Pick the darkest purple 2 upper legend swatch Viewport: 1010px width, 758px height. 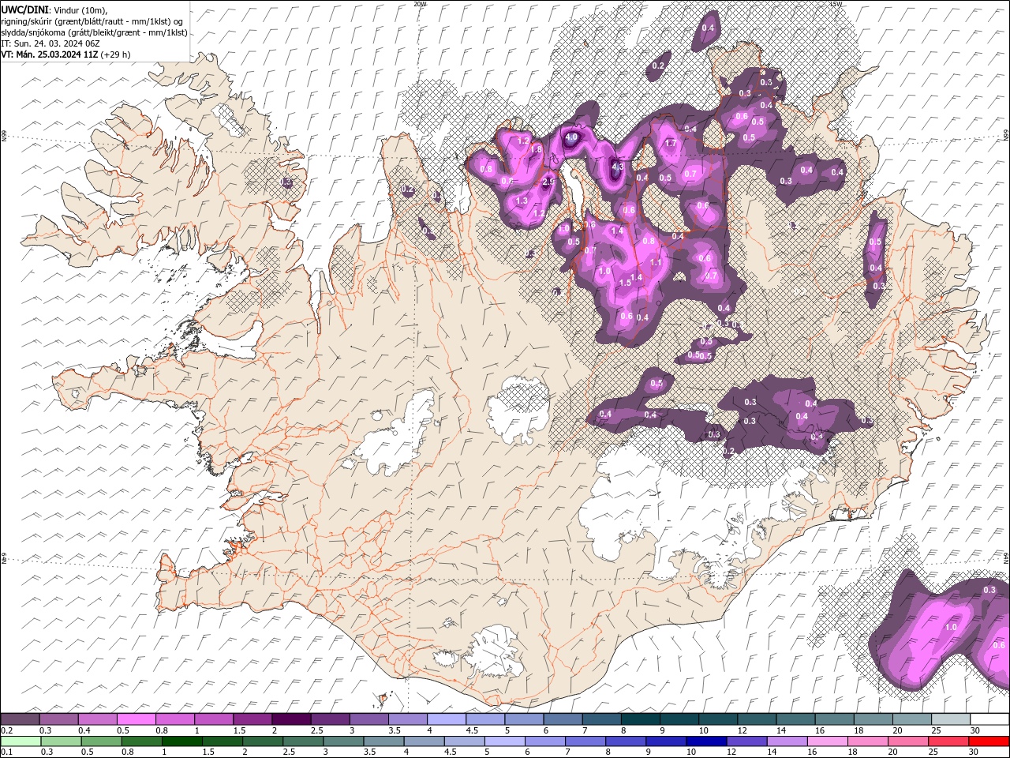click(x=290, y=719)
